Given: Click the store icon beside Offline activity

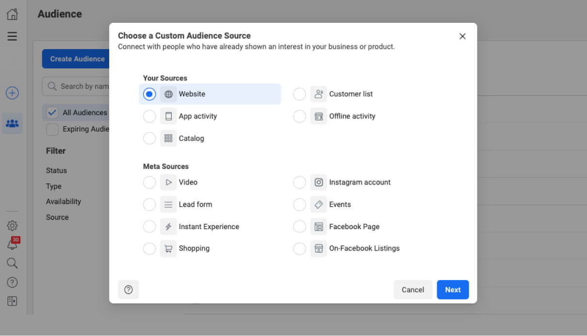Looking at the screenshot, I should point(319,117).
